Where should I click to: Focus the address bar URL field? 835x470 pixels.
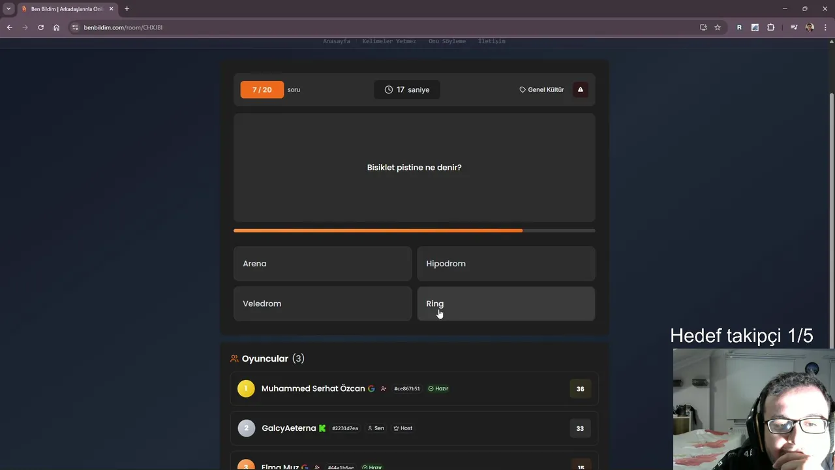click(385, 27)
